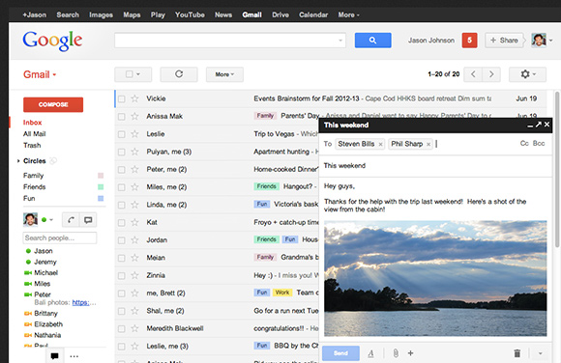Star the email from Vickie
This screenshot has width=561, height=363.
pyautogui.click(x=134, y=98)
